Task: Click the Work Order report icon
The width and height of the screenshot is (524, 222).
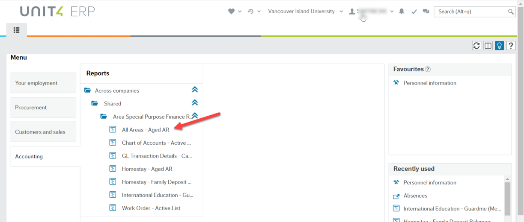Action: pos(113,208)
